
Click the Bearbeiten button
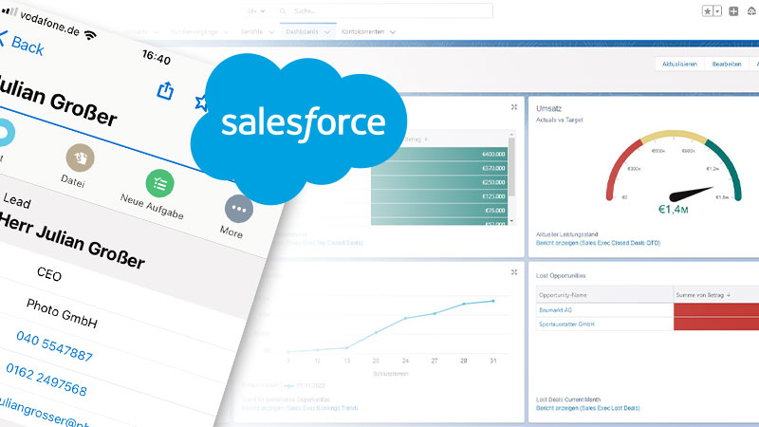click(727, 64)
